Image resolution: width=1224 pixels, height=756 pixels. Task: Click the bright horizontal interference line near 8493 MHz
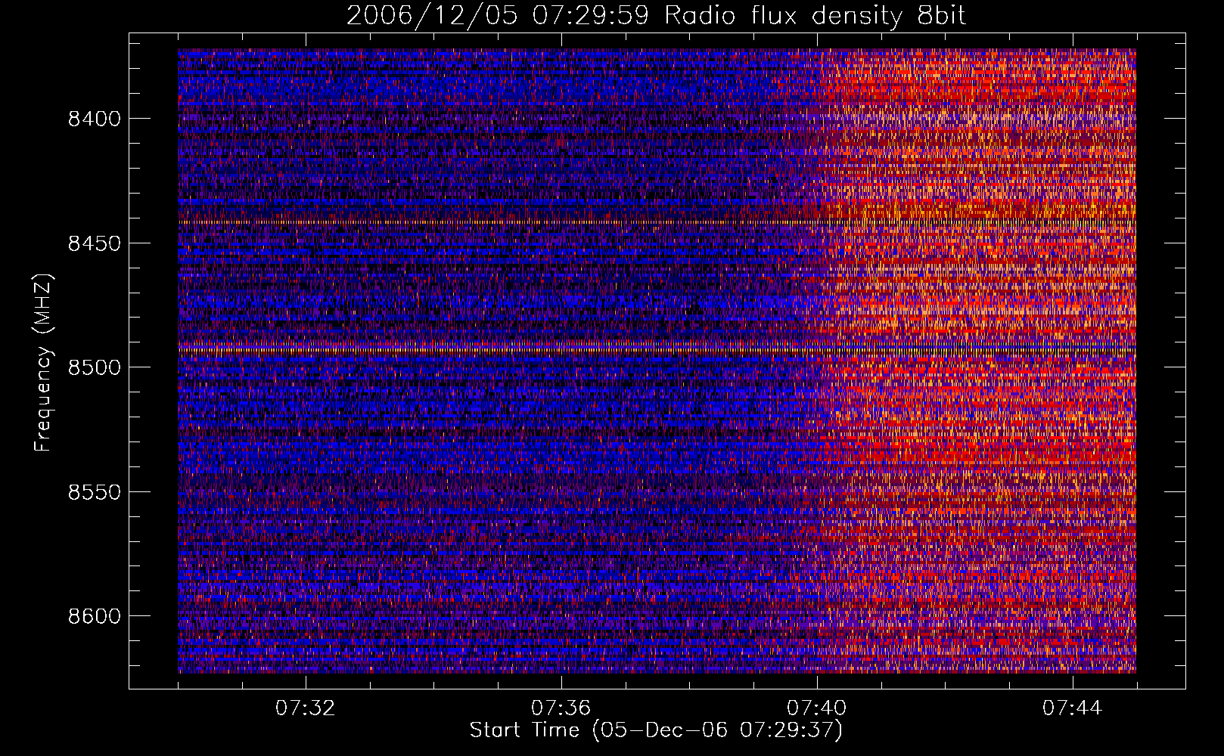coord(657,350)
